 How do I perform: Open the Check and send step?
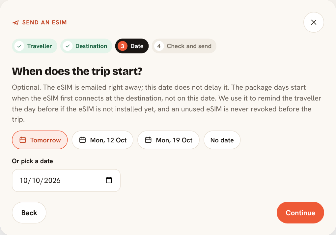click(x=184, y=46)
